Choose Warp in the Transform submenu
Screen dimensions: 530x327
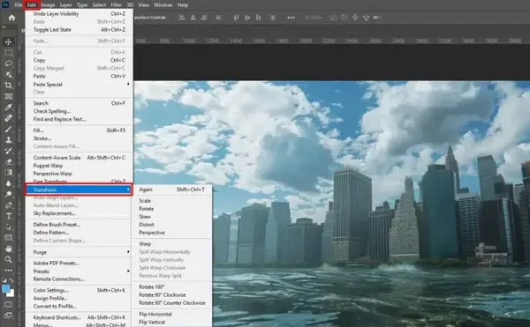(171, 244)
